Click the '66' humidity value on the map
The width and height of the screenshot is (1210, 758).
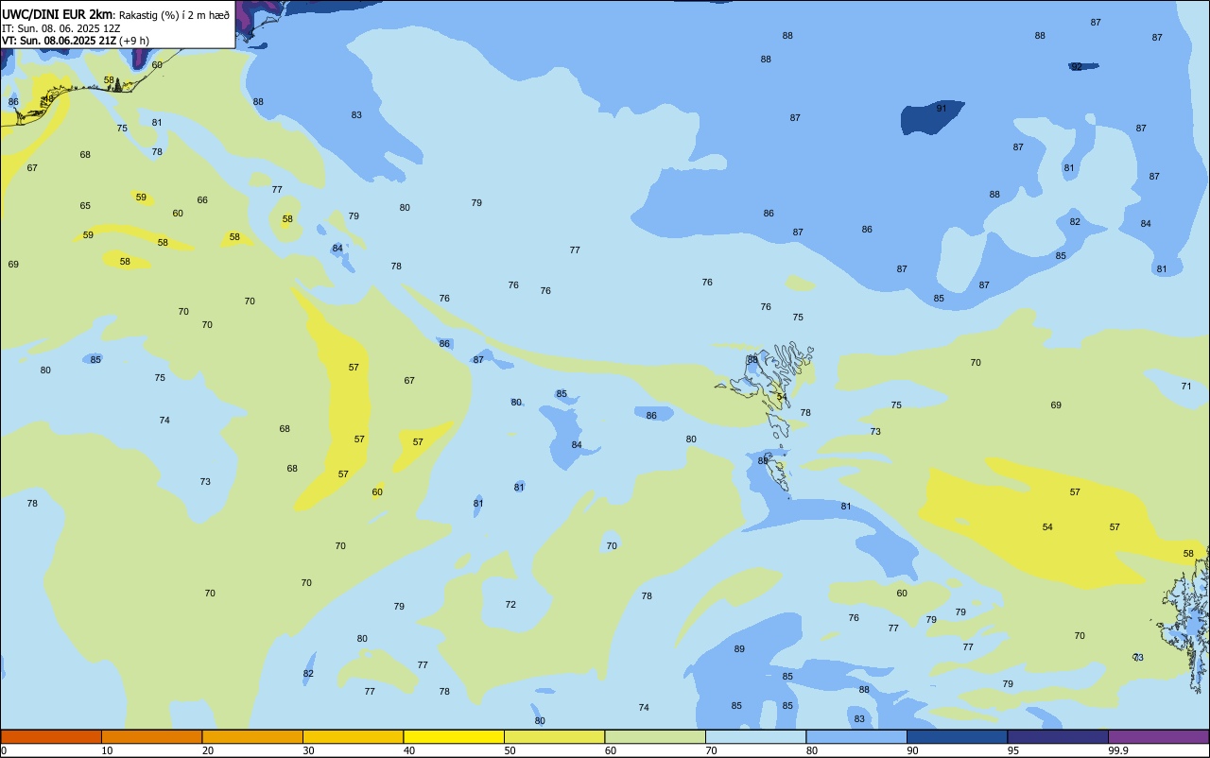click(202, 200)
